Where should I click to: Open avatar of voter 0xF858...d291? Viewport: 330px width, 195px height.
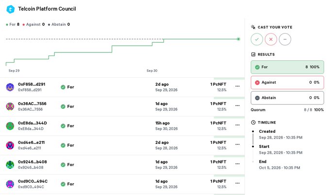point(10,87)
